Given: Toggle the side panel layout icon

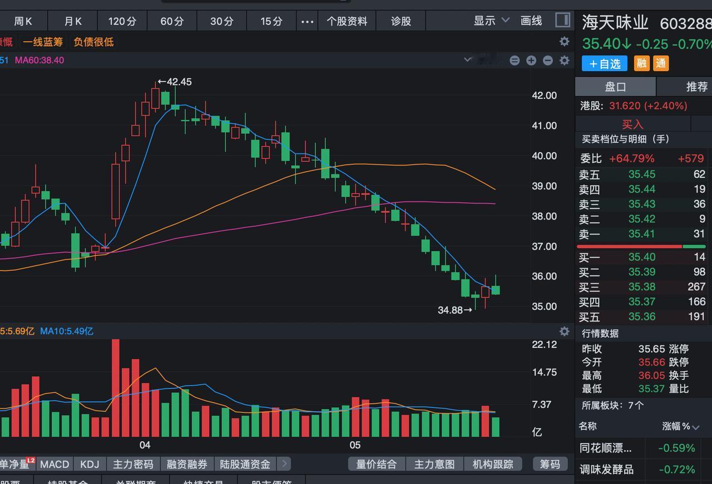Looking at the screenshot, I should click(563, 21).
